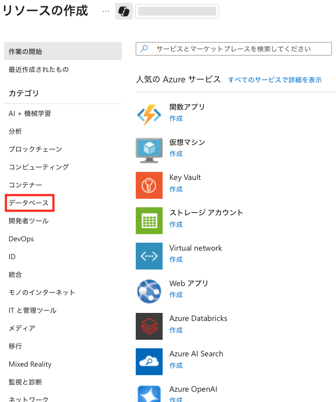Click 作成 under 仮想マシン
Image resolution: width=336 pixels, height=402 pixels.
(x=176, y=154)
